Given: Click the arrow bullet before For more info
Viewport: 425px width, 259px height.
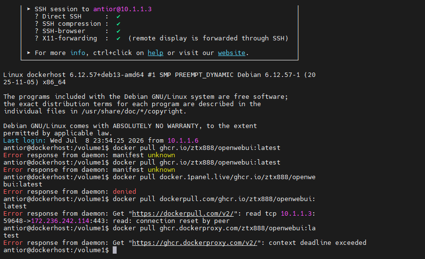Looking at the screenshot, I should point(28,53).
